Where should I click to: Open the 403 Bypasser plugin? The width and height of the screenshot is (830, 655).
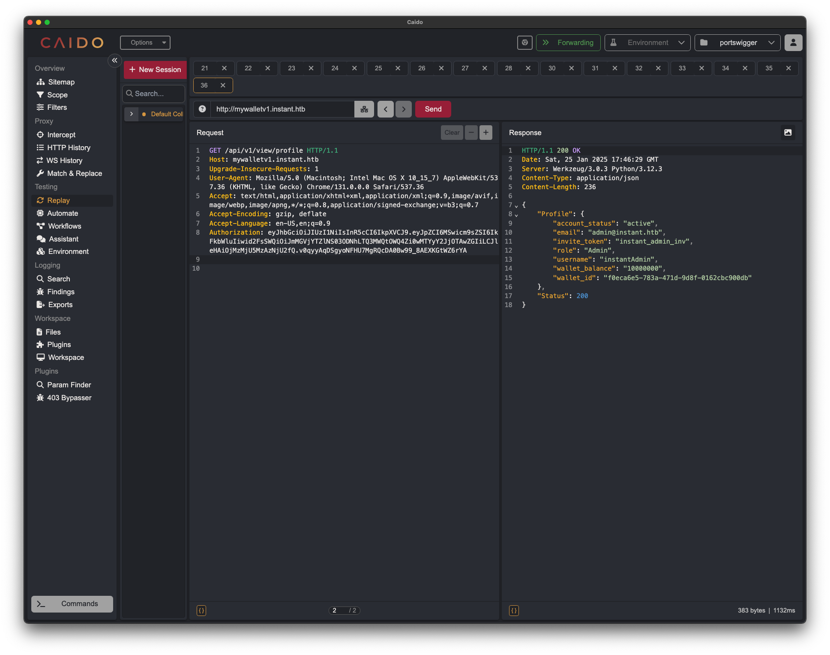click(x=69, y=398)
